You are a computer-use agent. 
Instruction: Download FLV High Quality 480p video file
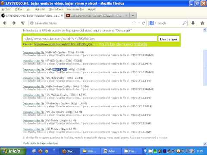point(33,78)
